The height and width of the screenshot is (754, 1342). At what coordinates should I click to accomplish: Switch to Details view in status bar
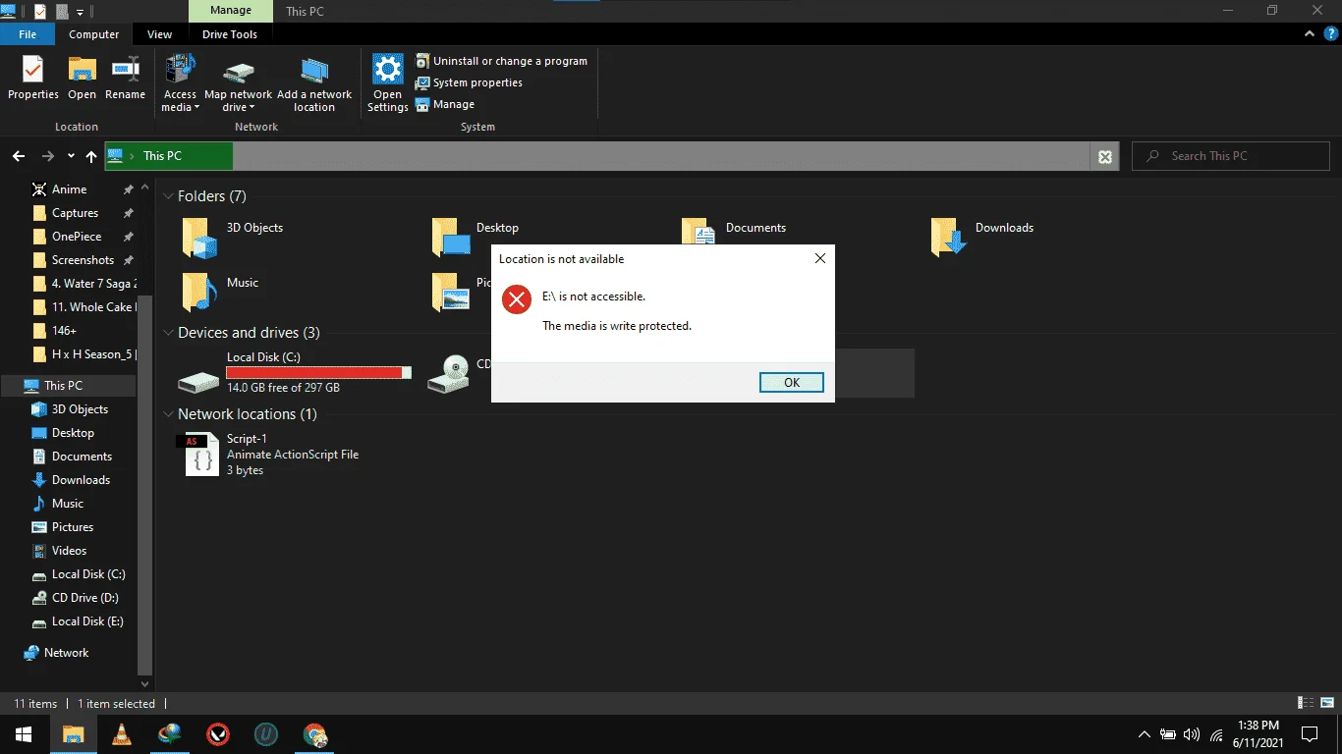[1306, 703]
